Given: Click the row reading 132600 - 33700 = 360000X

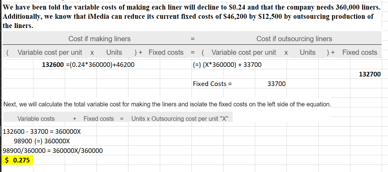Looking at the screenshot, I should point(42,131).
